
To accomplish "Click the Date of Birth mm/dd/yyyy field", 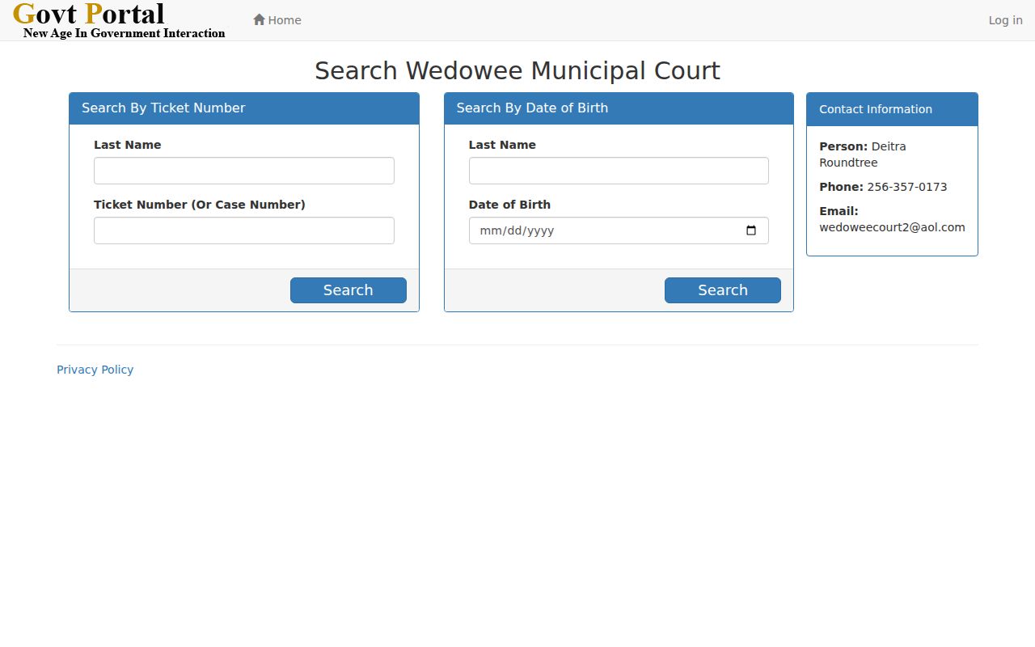I will [619, 230].
